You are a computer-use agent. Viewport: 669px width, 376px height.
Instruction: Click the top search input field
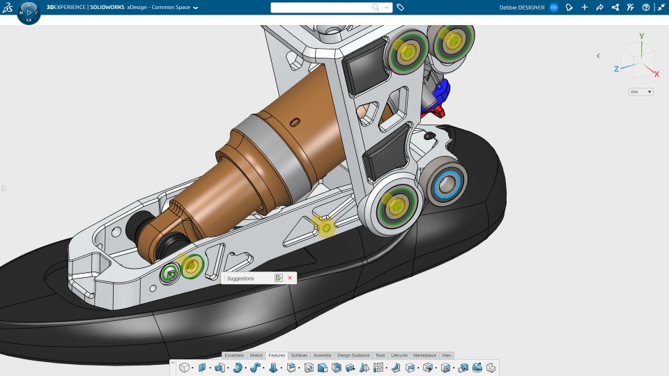pyautogui.click(x=322, y=7)
